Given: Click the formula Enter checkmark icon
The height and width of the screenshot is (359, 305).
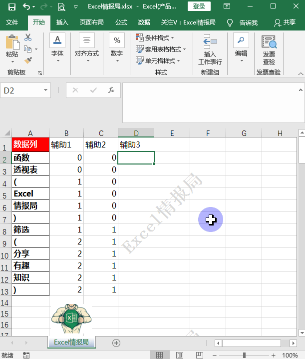Looking at the screenshot, I should click(93, 90).
